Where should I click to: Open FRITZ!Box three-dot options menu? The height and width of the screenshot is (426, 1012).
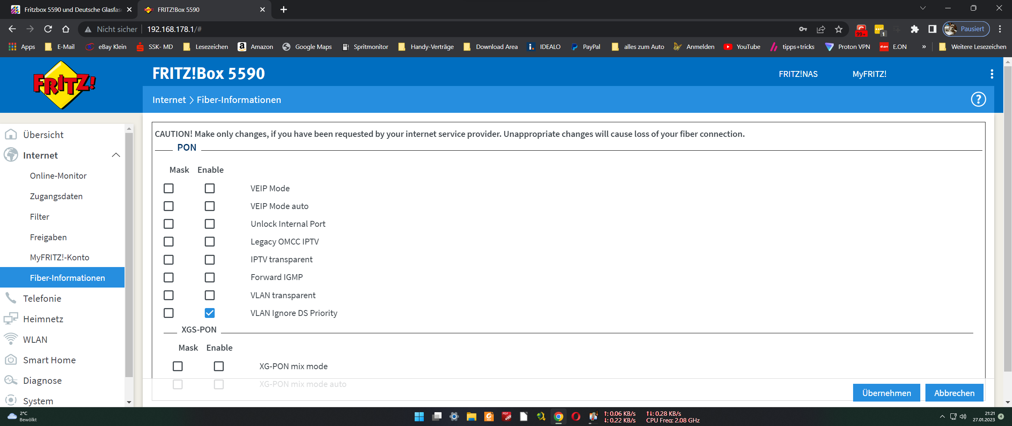(992, 74)
